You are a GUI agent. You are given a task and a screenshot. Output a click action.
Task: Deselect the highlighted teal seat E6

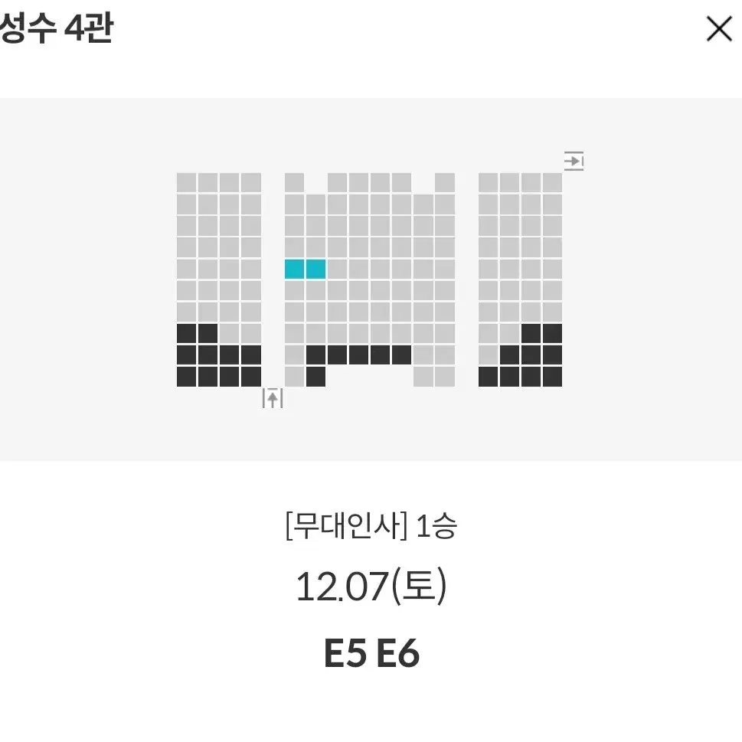point(315,269)
